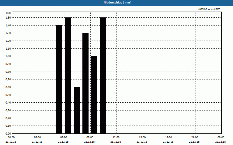Click the 03:00 time label
This screenshot has height=145, width=233.
tap(38, 137)
